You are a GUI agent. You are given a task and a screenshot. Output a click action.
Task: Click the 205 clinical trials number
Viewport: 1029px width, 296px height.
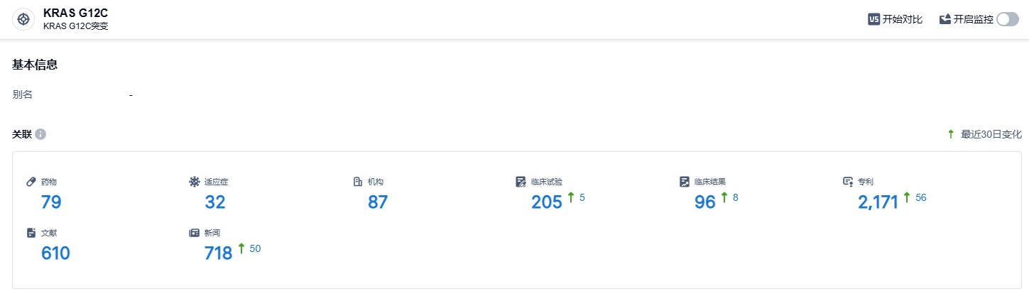click(546, 202)
